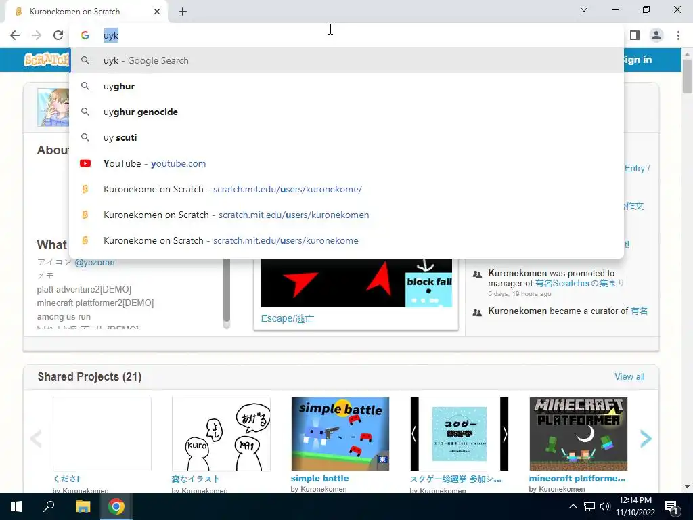This screenshot has height=520, width=693.
Task: Open a new browser tab
Action: [x=183, y=12]
